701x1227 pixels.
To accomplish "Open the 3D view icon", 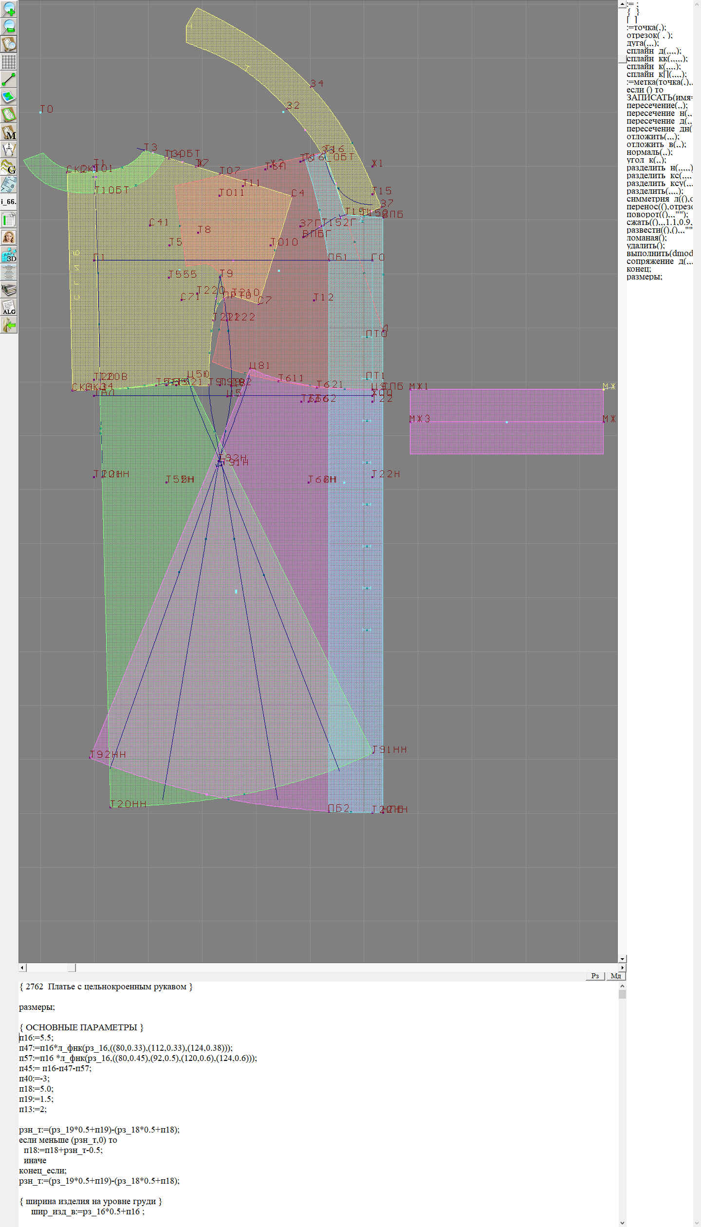I will point(9,255).
